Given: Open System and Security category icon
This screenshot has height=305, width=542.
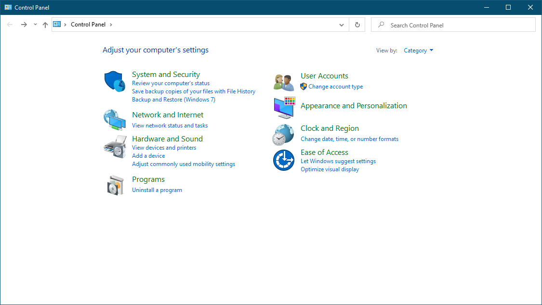Looking at the screenshot, I should click(x=114, y=81).
